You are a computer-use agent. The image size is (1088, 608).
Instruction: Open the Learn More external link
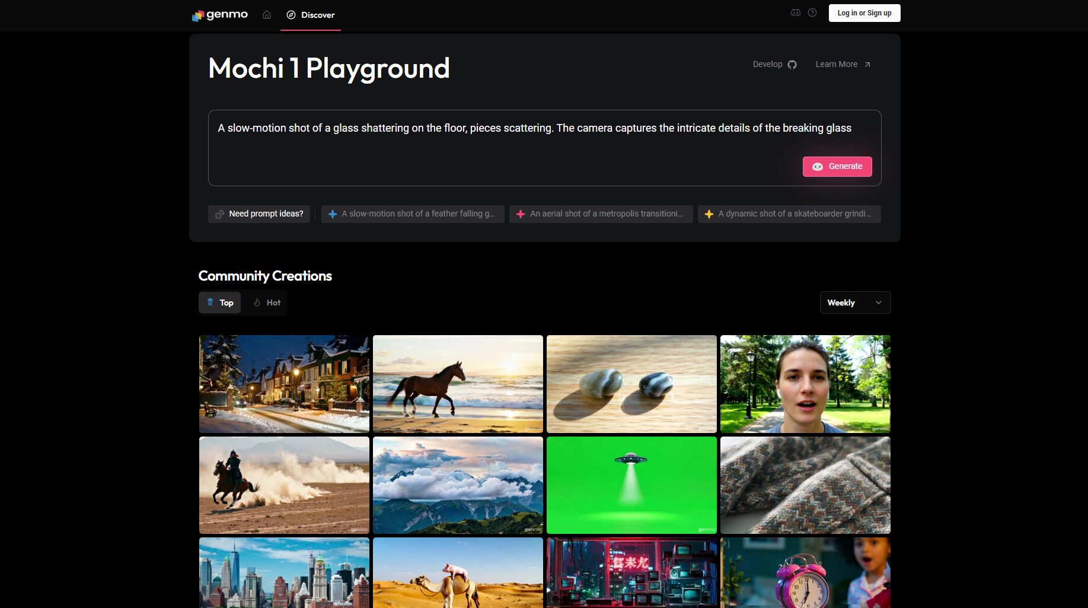[843, 65]
